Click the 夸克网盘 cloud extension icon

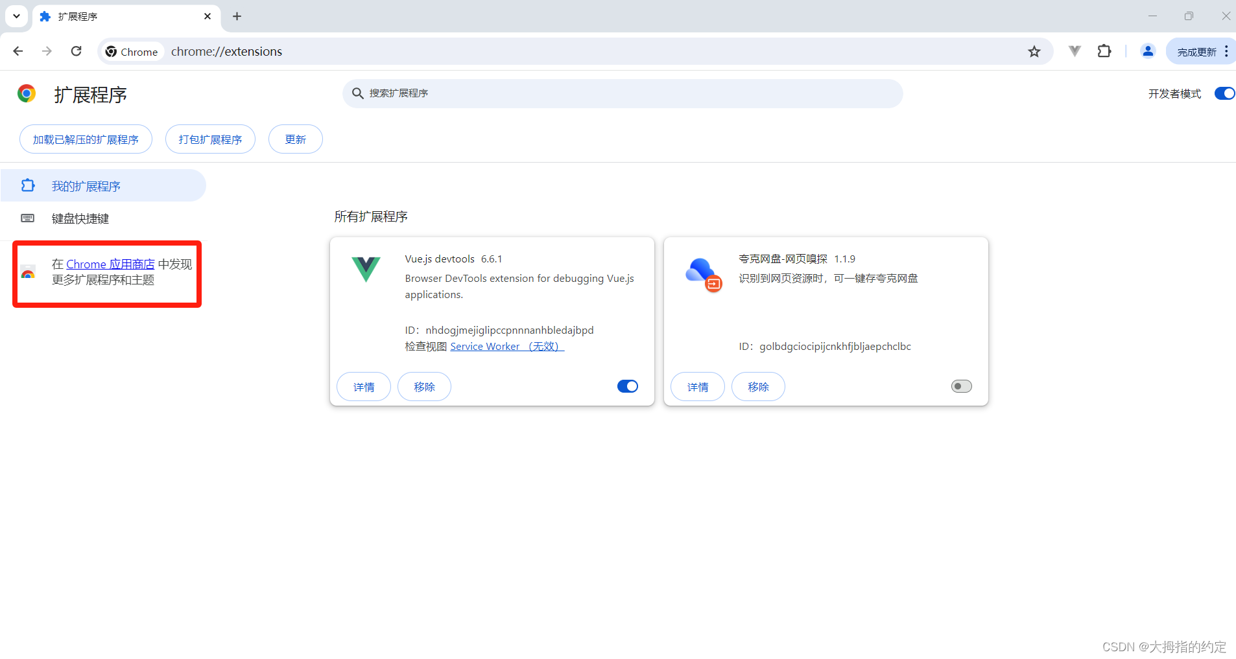(x=704, y=274)
